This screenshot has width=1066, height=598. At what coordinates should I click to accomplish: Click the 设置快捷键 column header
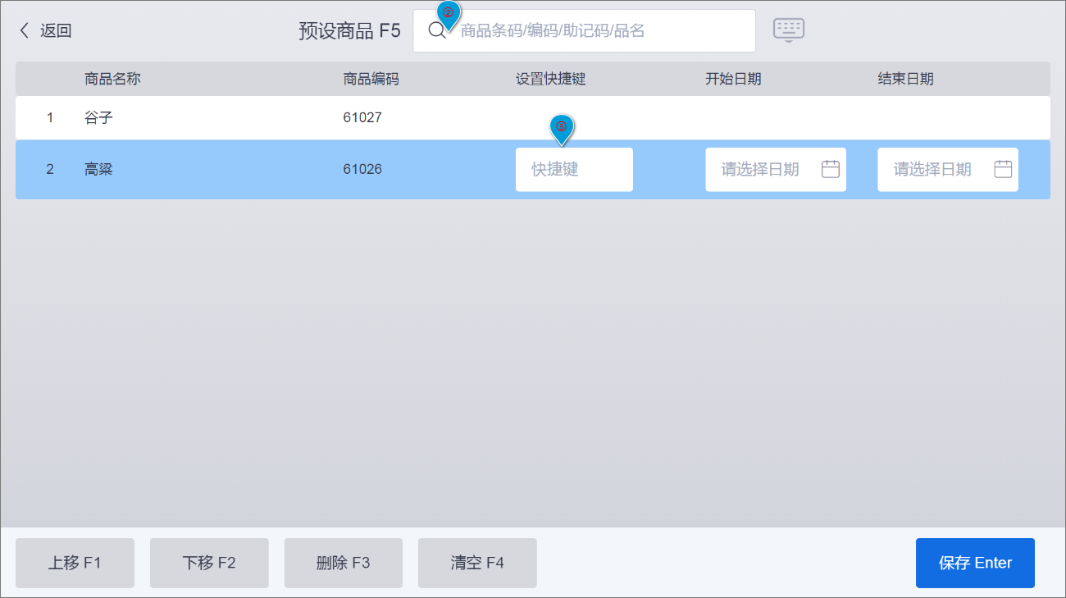tap(550, 79)
